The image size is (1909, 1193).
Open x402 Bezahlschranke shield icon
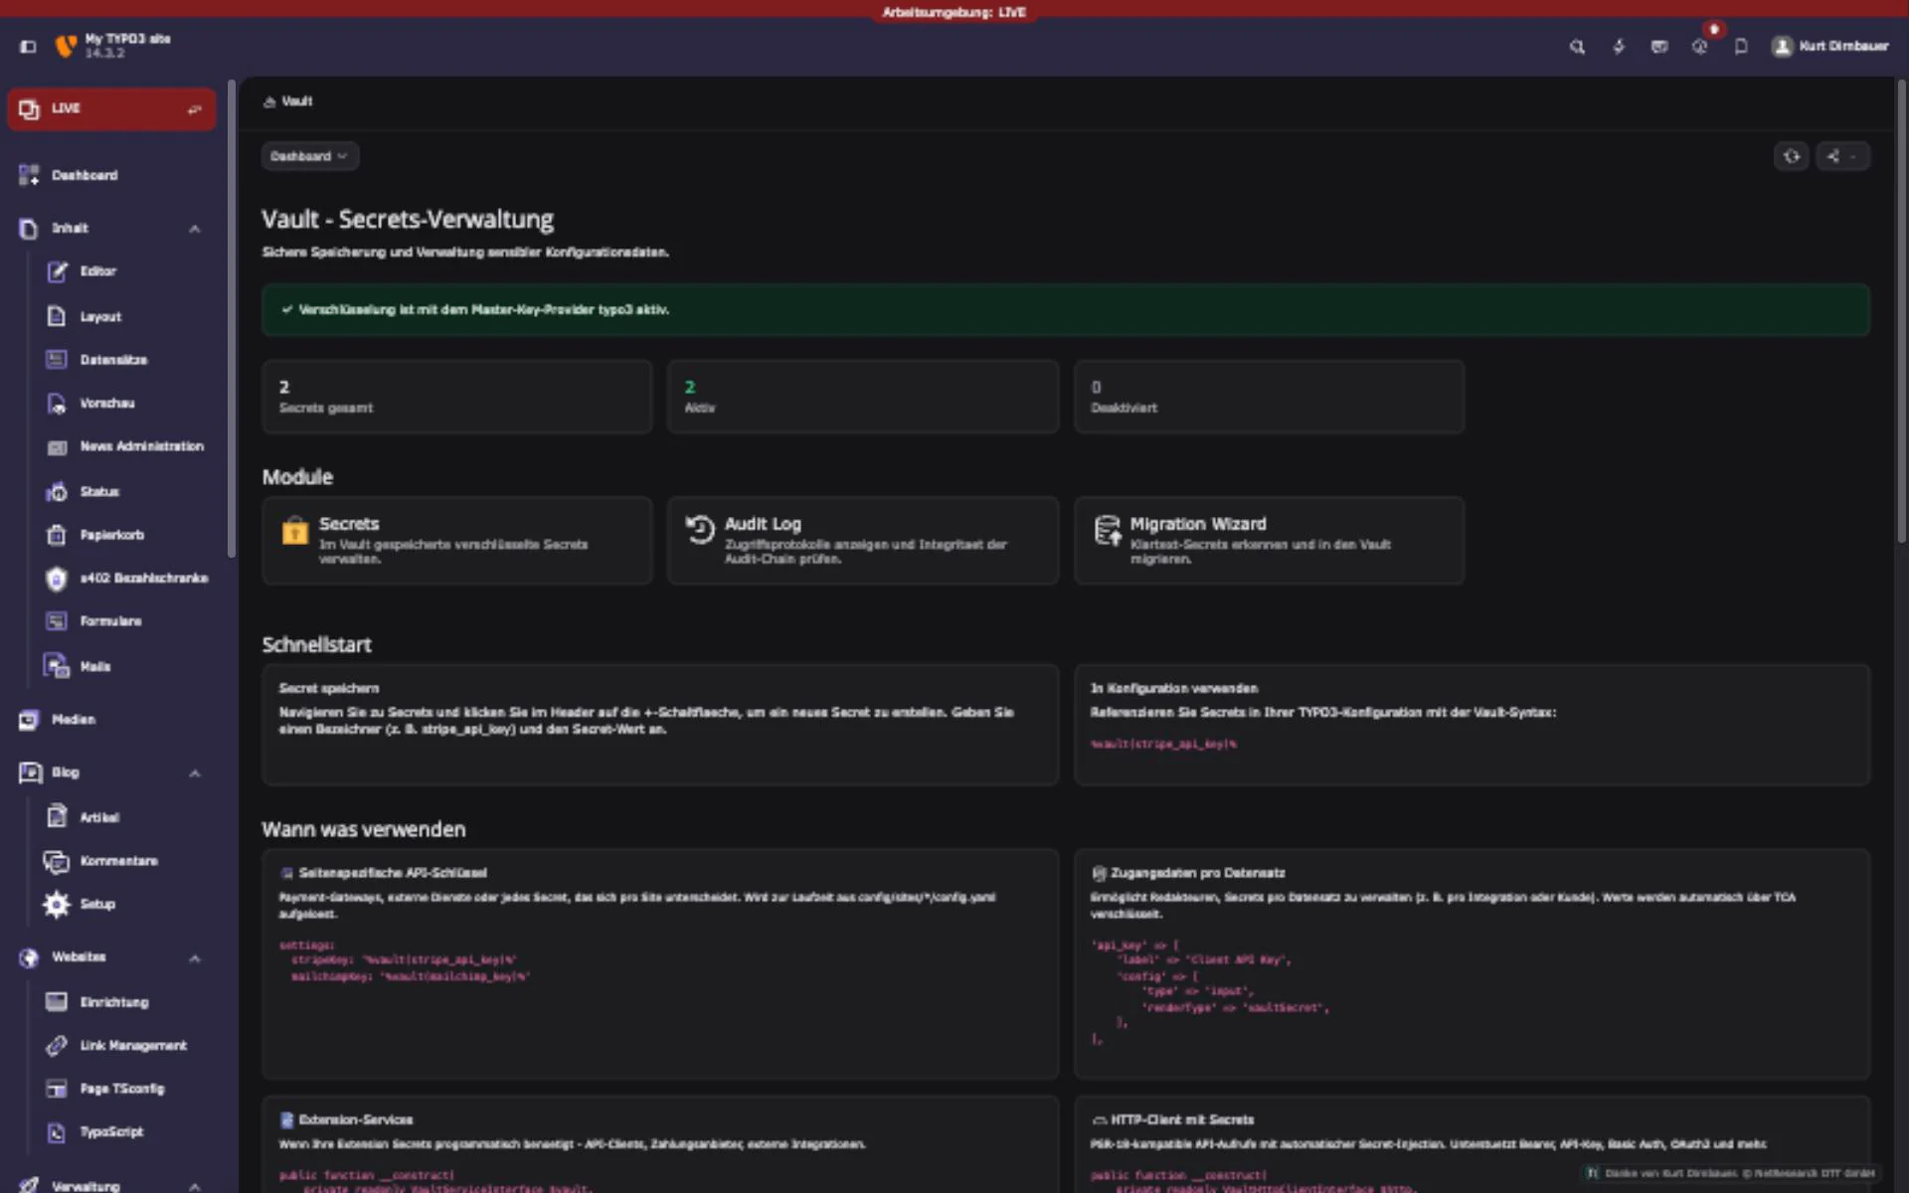pyautogui.click(x=57, y=579)
